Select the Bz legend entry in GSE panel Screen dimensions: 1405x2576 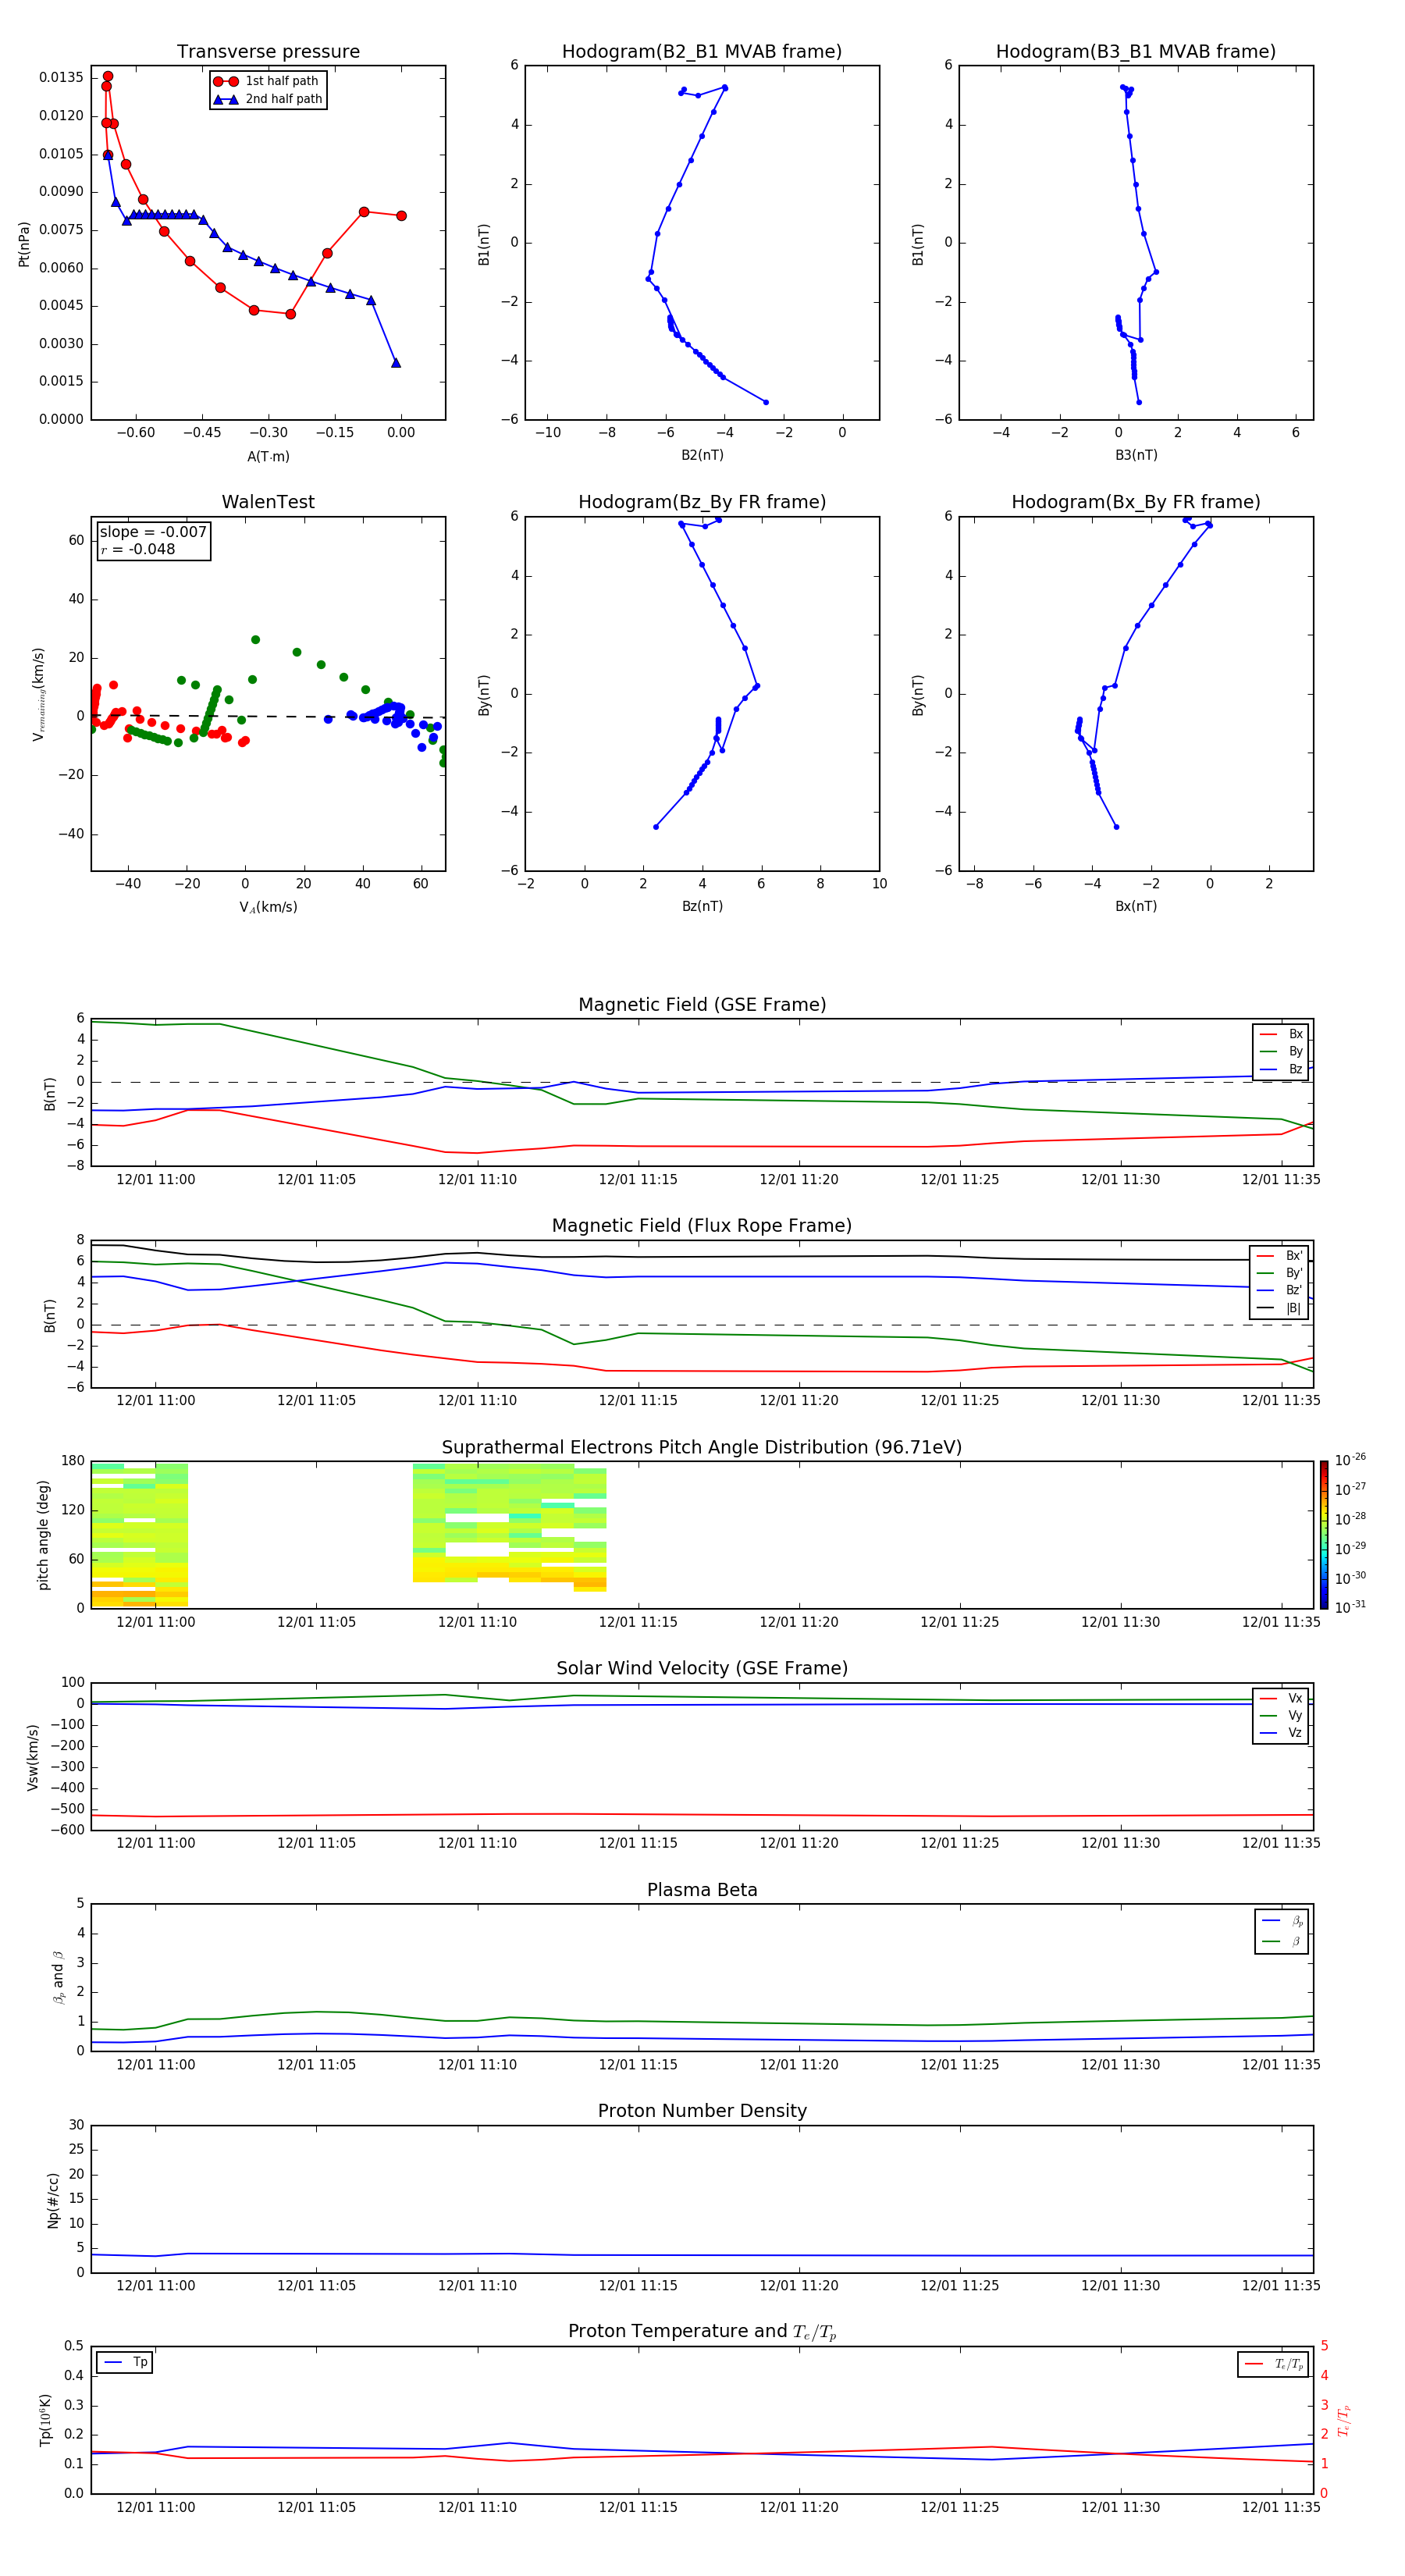[x=1281, y=1069]
